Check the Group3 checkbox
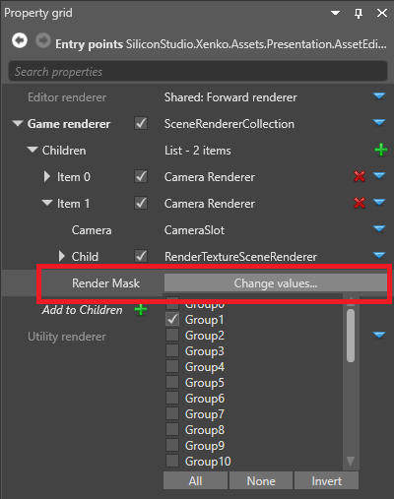 coord(172,350)
